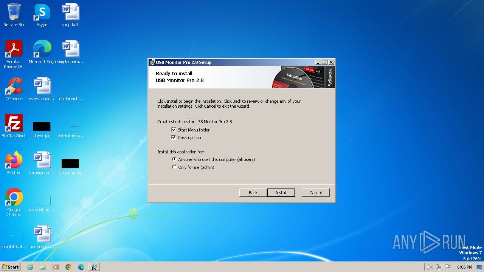Viewport: 484px width, 272px height.
Task: Minimize the USB Monitor Pro setup window
Action: pos(318,62)
